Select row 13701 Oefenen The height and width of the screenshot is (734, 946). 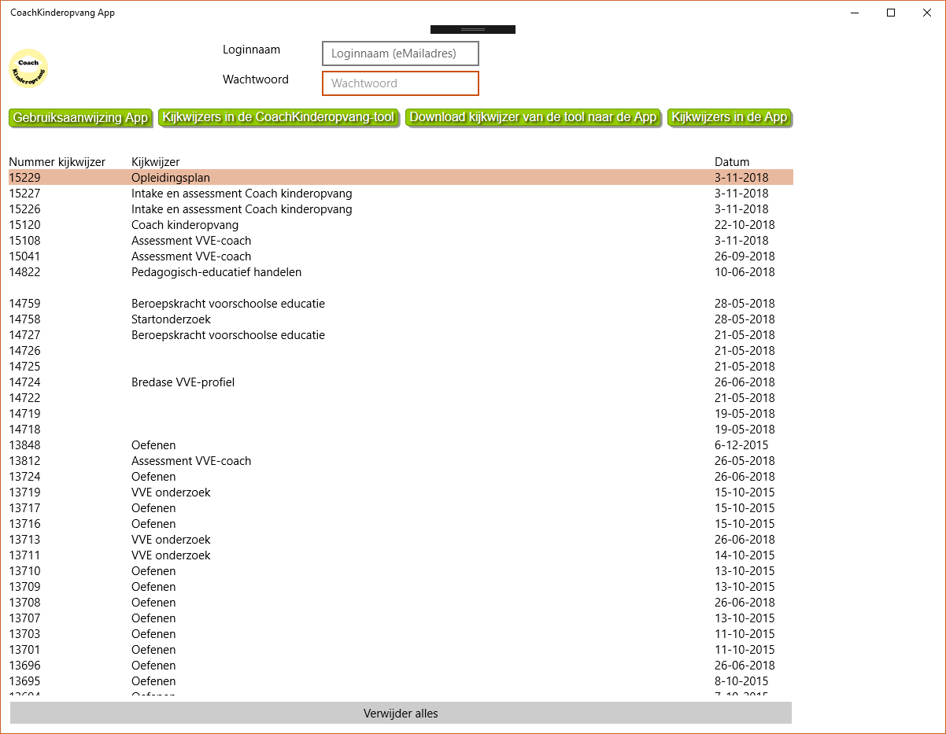[401, 650]
